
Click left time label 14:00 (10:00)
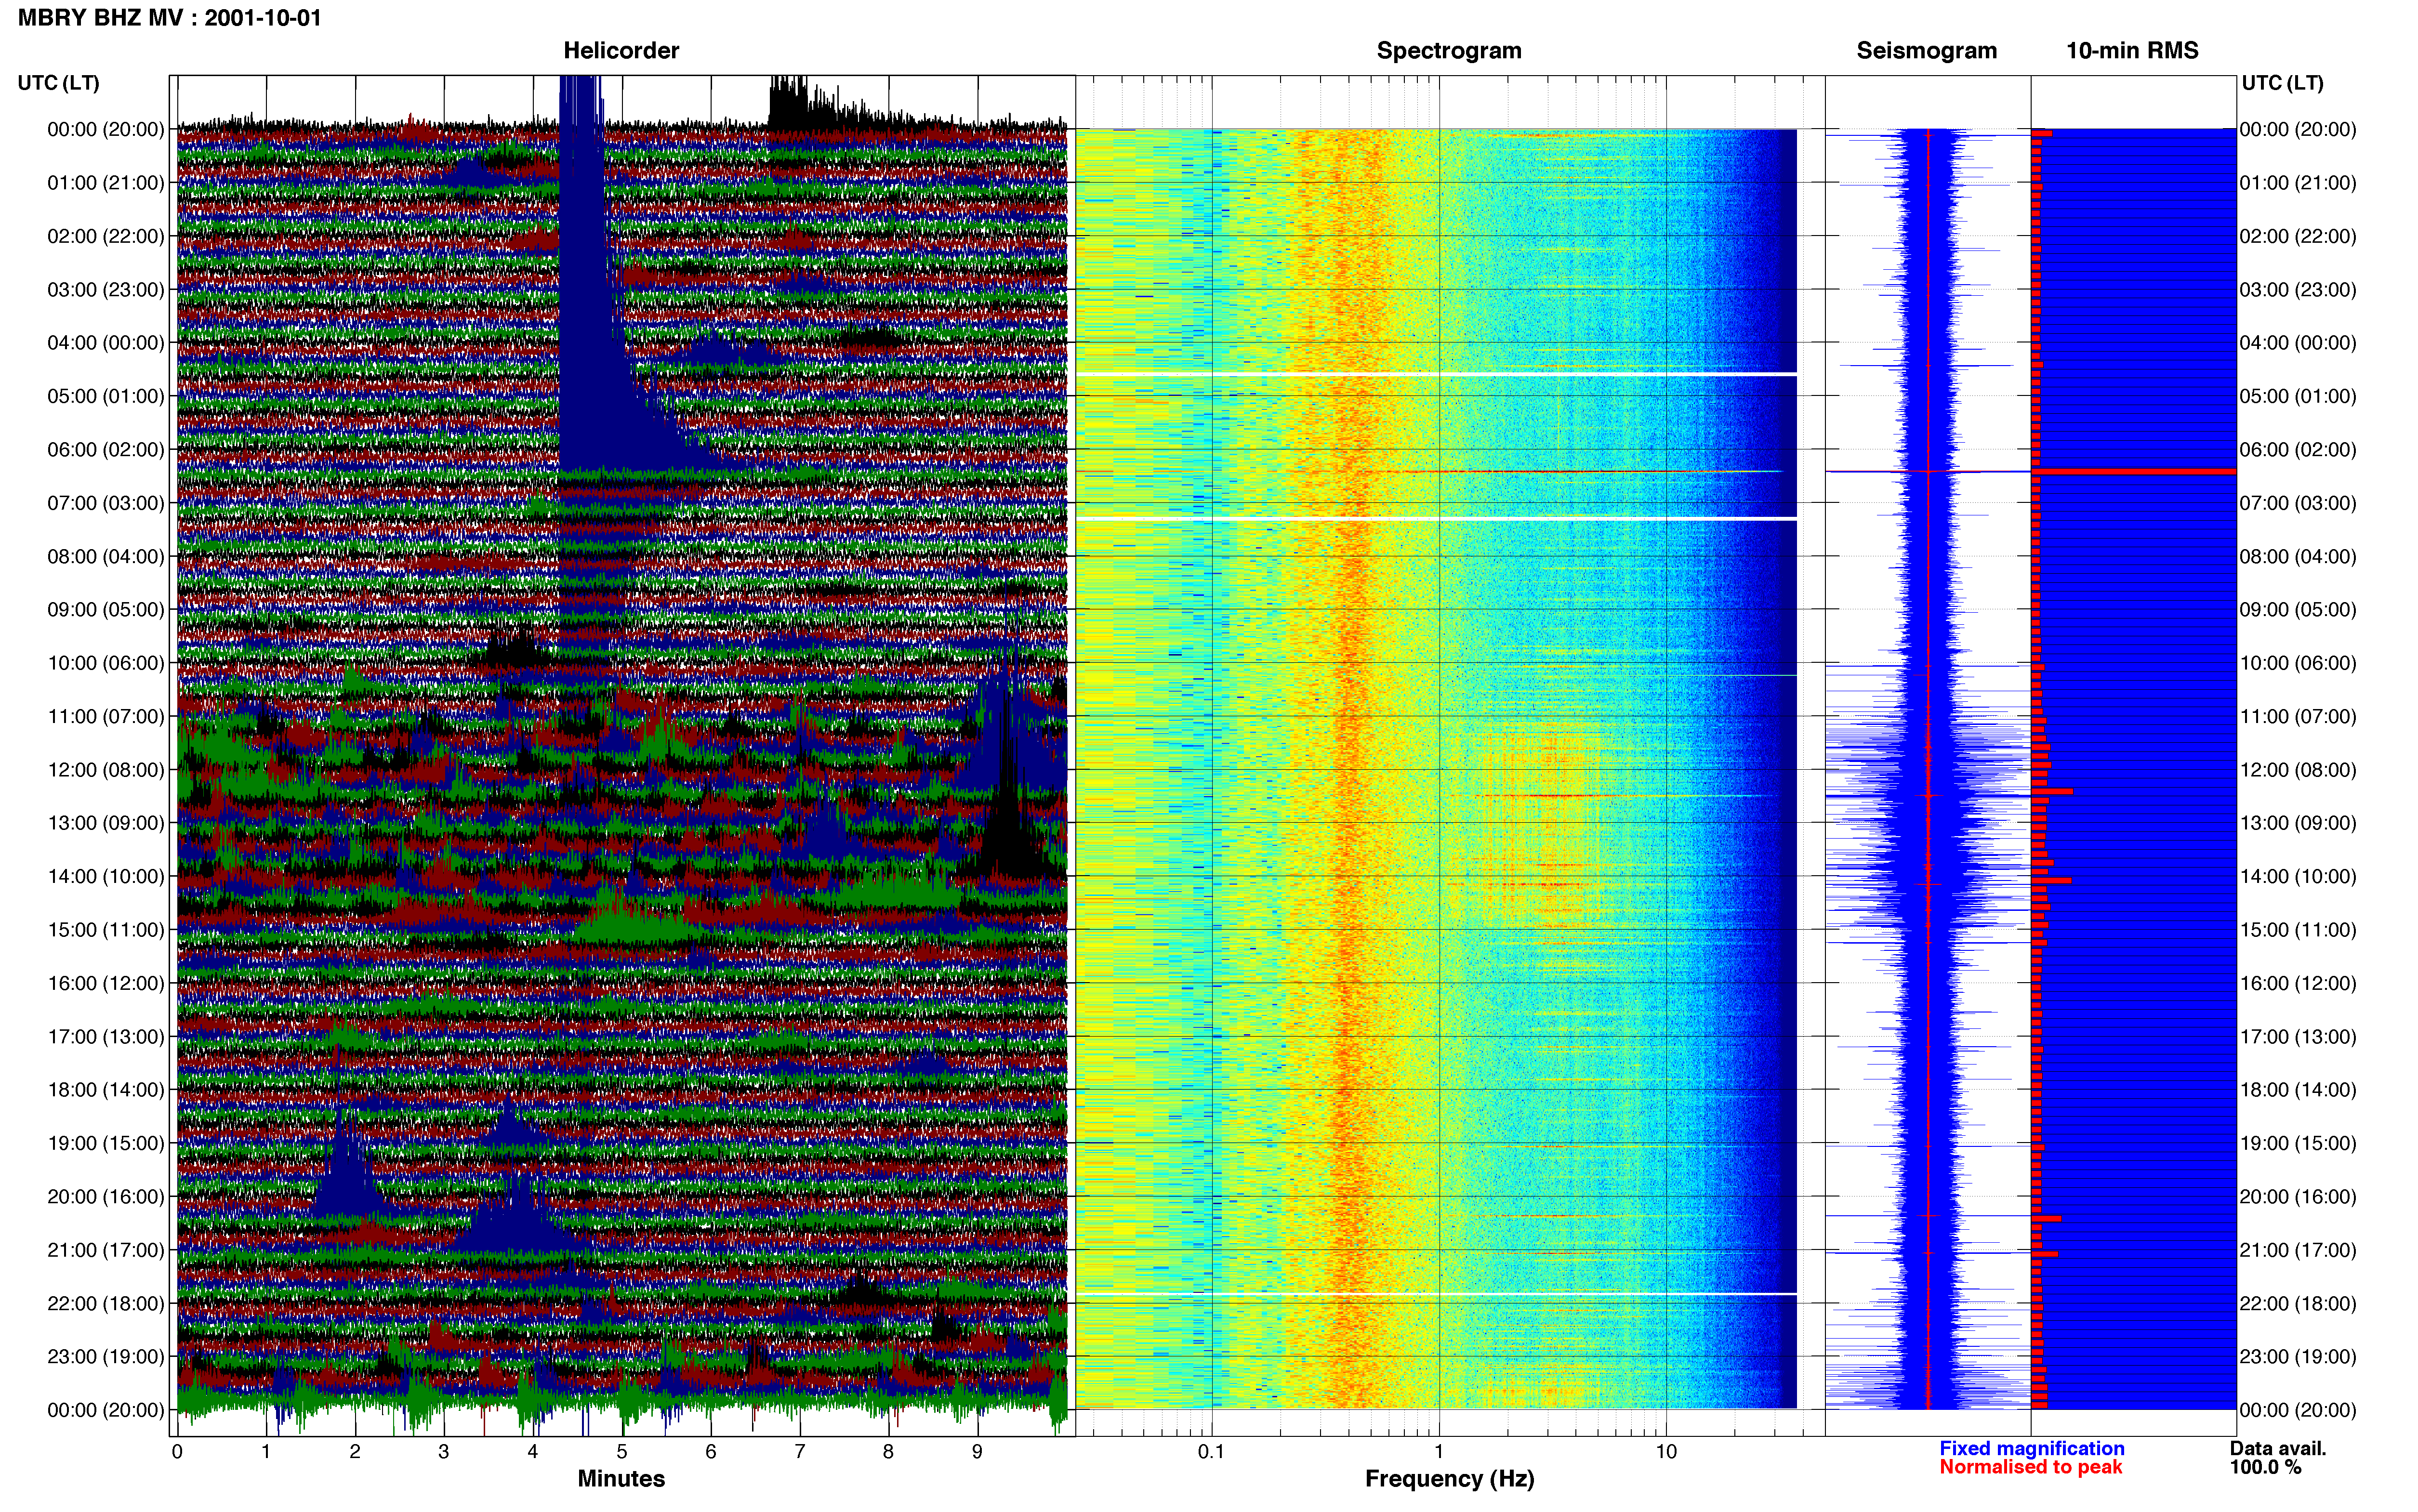pyautogui.click(x=106, y=876)
